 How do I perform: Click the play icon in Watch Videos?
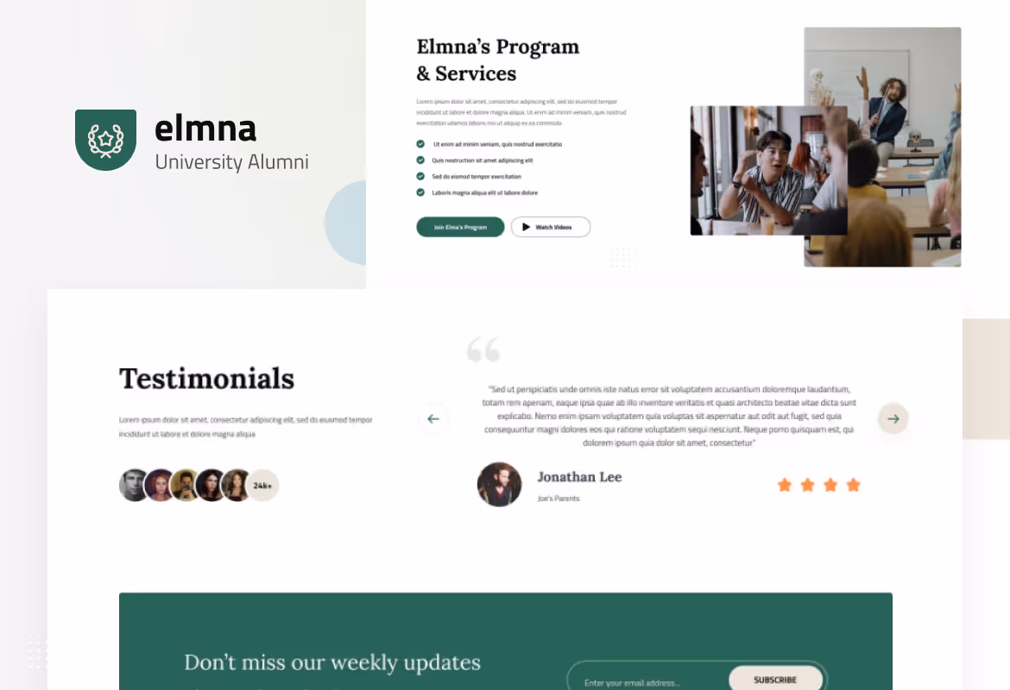pyautogui.click(x=526, y=227)
